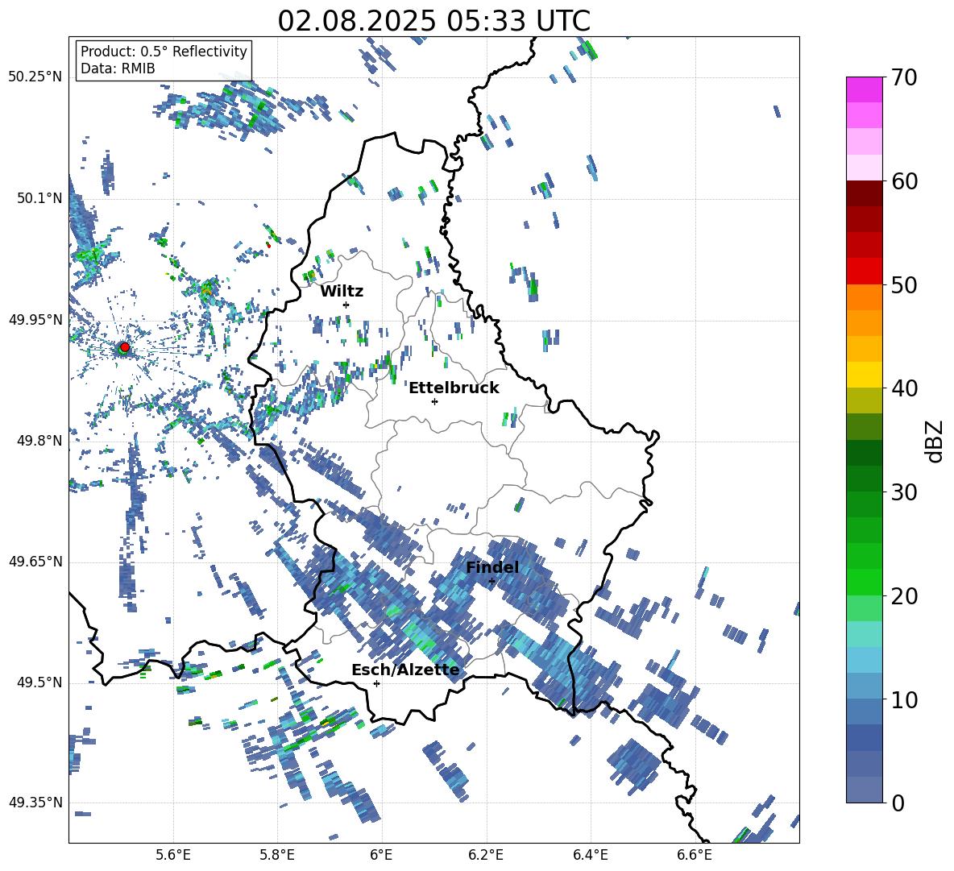Click the 5.8°E longitude label
The width and height of the screenshot is (954, 871).
(277, 855)
